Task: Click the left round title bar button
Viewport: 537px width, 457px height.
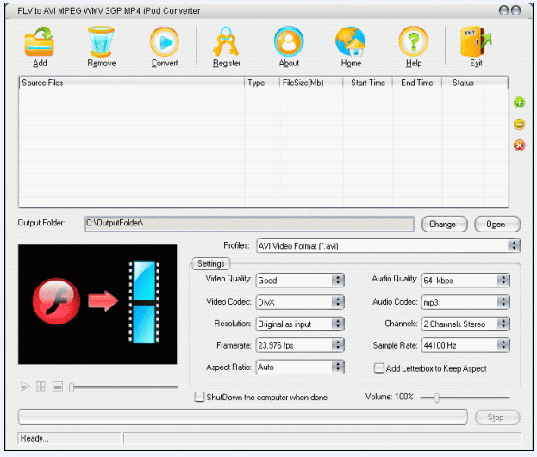Action: [x=503, y=10]
